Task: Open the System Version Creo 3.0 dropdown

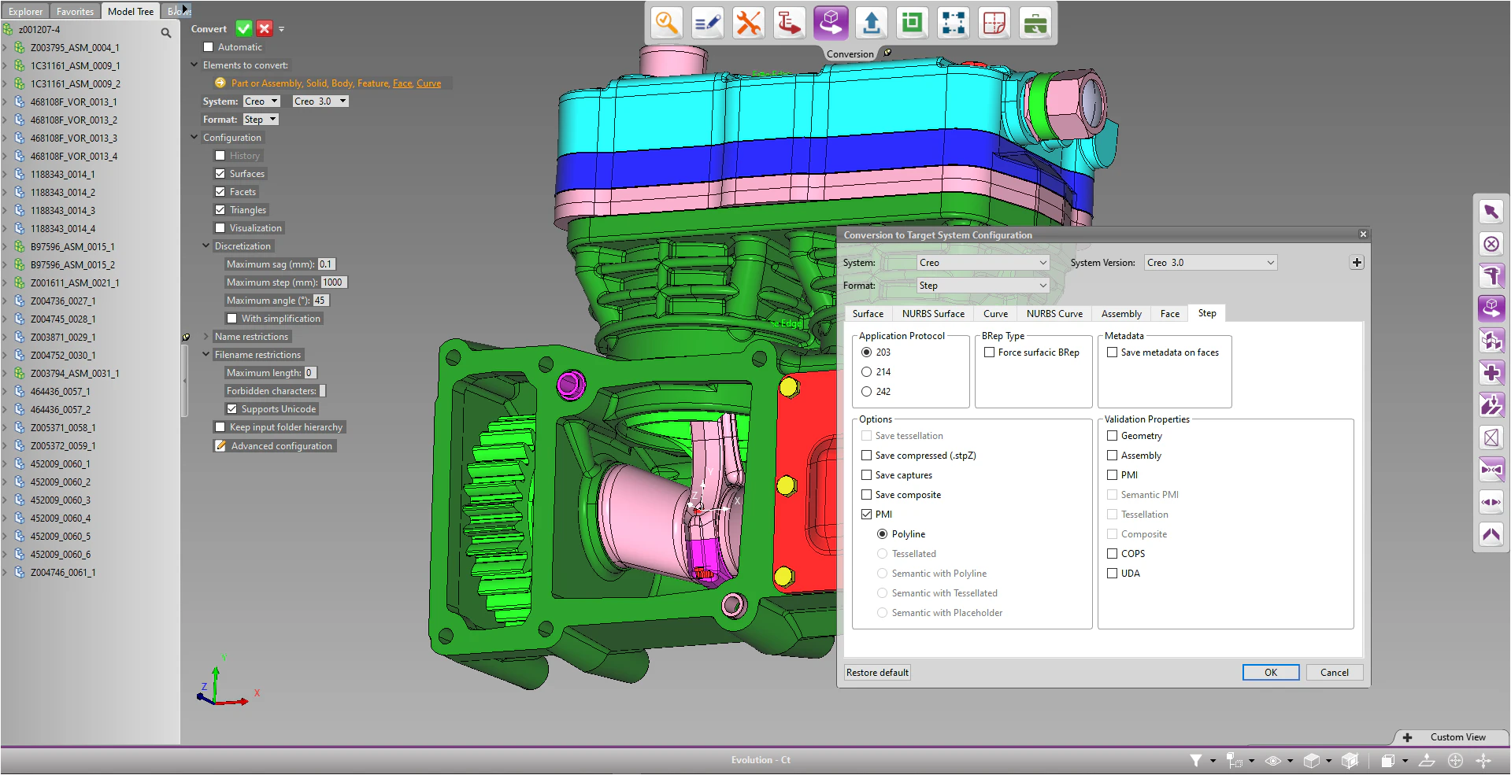Action: [x=1209, y=262]
